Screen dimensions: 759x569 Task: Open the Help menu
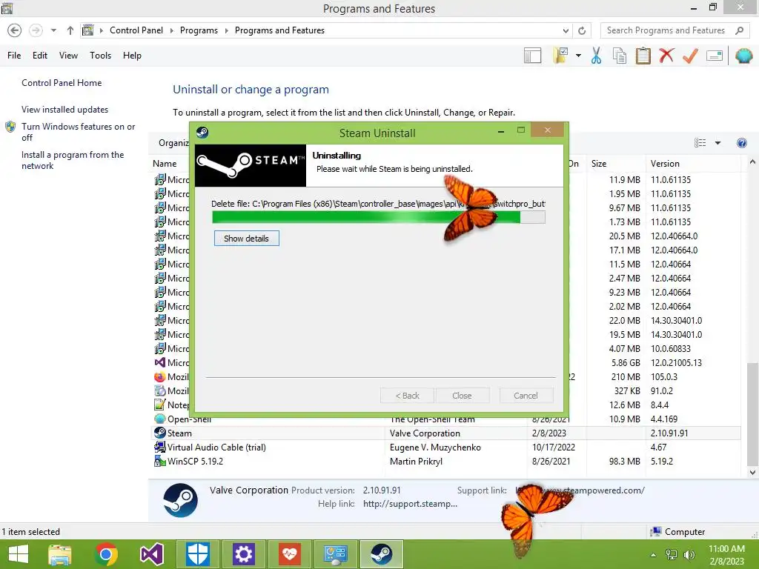click(132, 56)
